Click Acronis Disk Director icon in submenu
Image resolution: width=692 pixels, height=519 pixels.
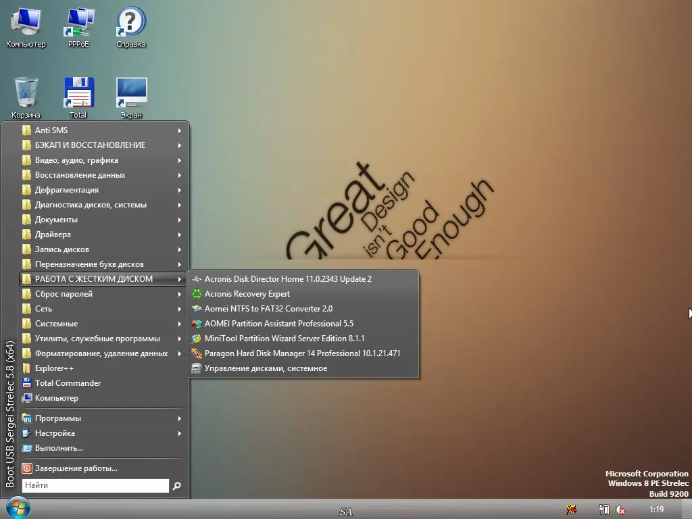[197, 279]
